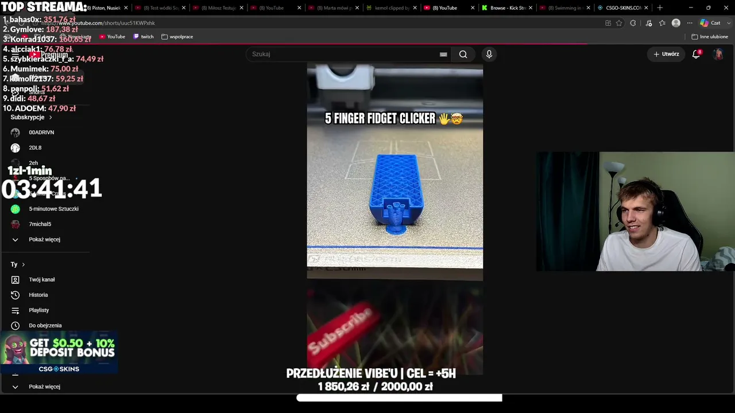Open a new browser tab with plus

click(x=660, y=8)
